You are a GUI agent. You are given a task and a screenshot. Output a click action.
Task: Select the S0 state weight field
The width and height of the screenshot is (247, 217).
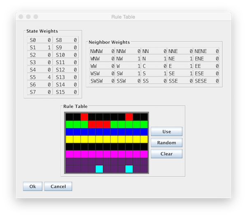(x=40, y=40)
